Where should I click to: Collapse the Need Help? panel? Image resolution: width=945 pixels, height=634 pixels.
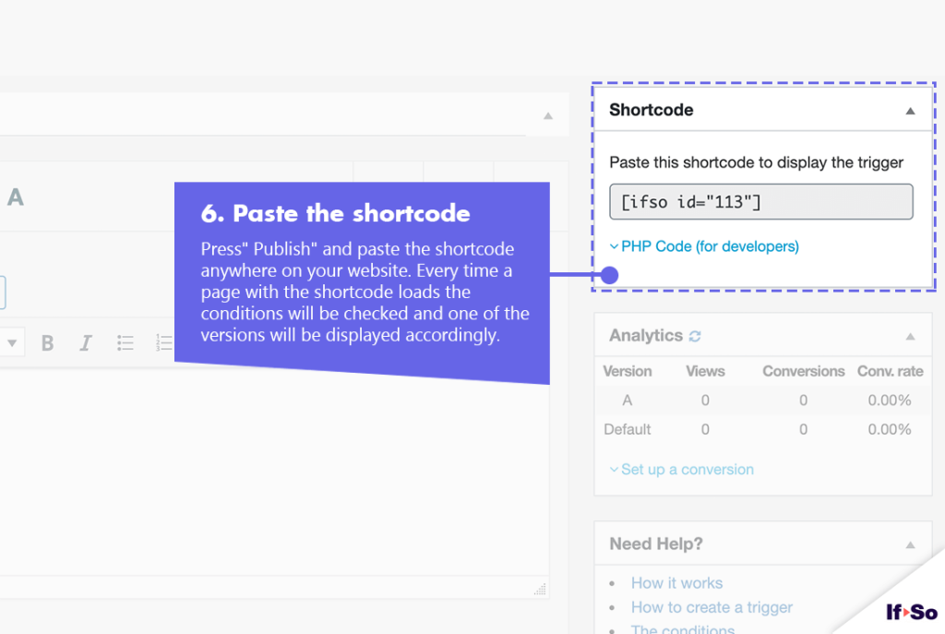click(910, 544)
